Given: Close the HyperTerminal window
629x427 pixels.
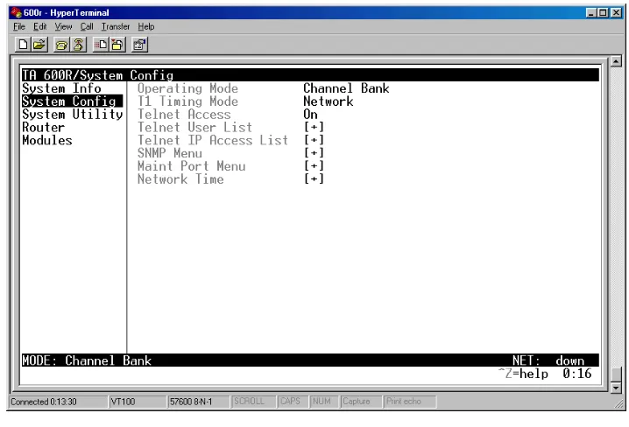Looking at the screenshot, I should click(616, 13).
